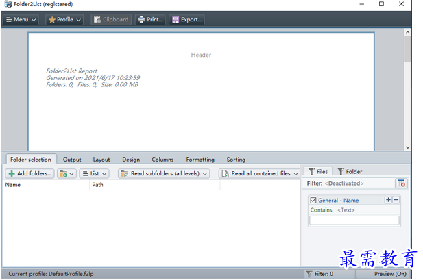Click the preview scrollbar down arrow
423x280 pixels.
click(408, 147)
